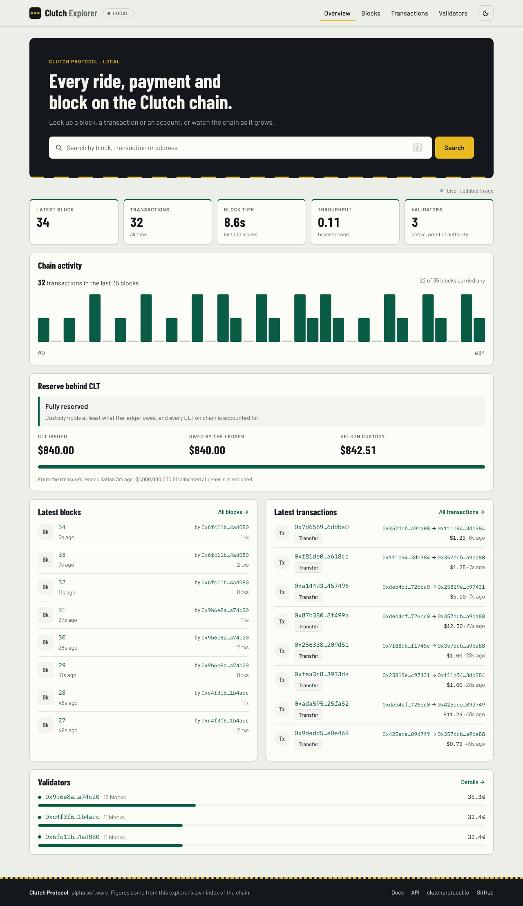Click the reserve custody progress bar
The height and width of the screenshot is (906, 523).
[261, 467]
